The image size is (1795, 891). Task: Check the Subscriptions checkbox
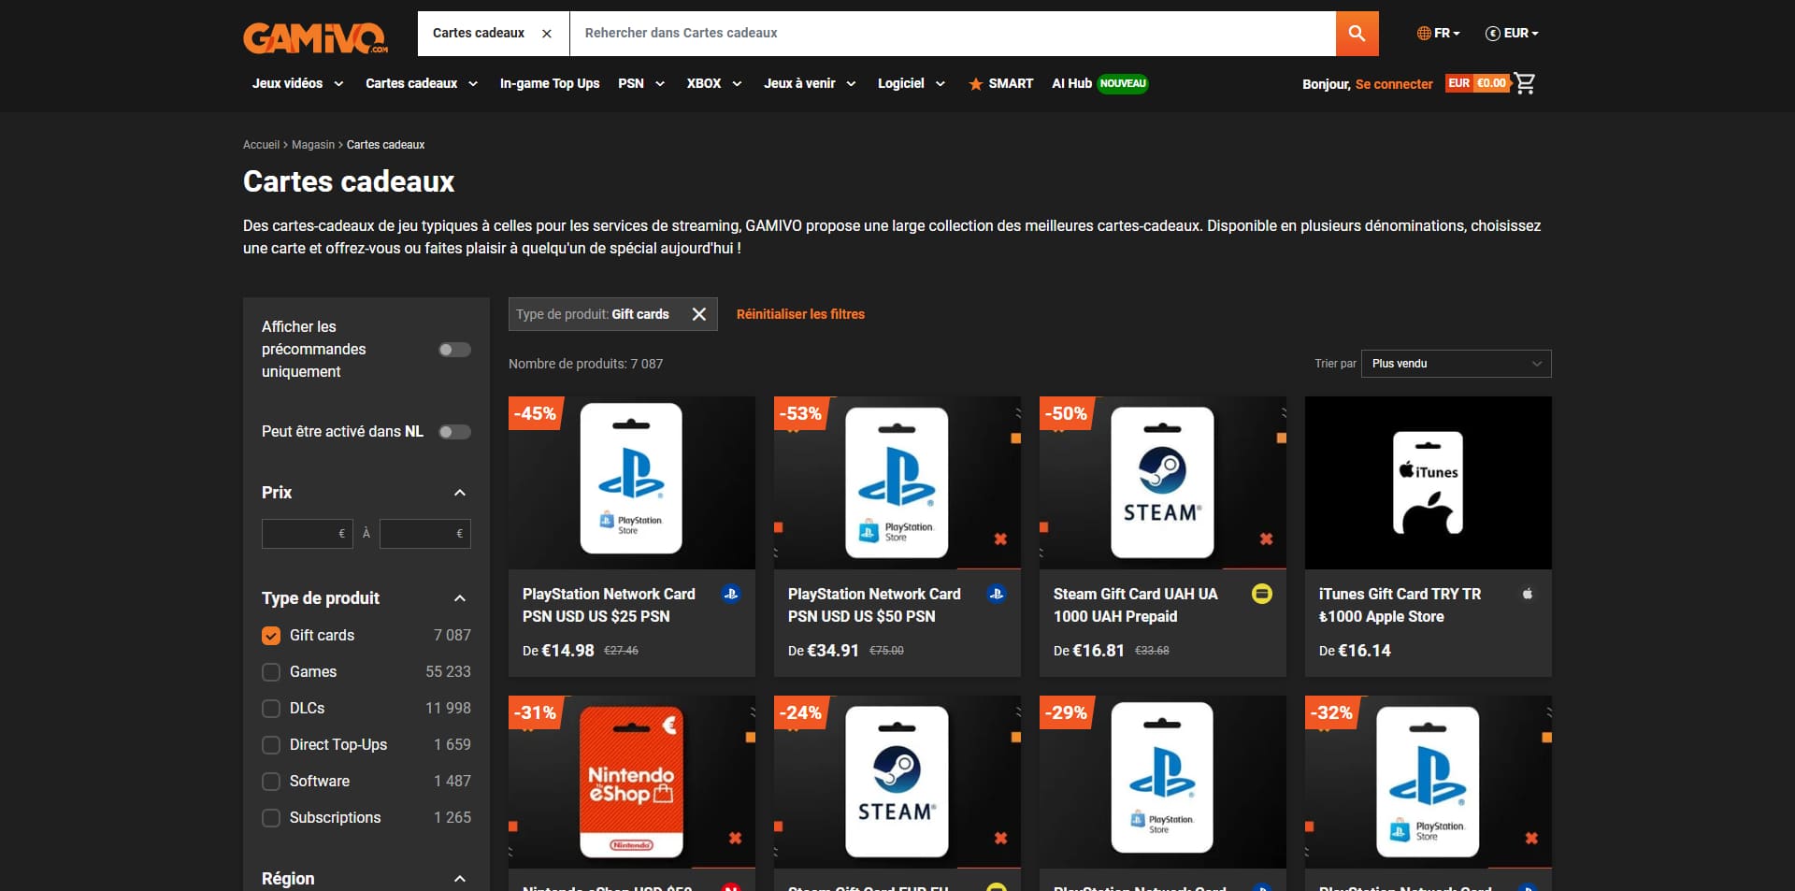(271, 818)
